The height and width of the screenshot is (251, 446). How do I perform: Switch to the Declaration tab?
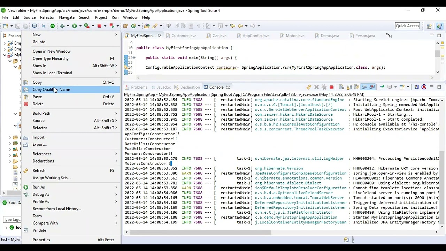pyautogui.click(x=187, y=87)
